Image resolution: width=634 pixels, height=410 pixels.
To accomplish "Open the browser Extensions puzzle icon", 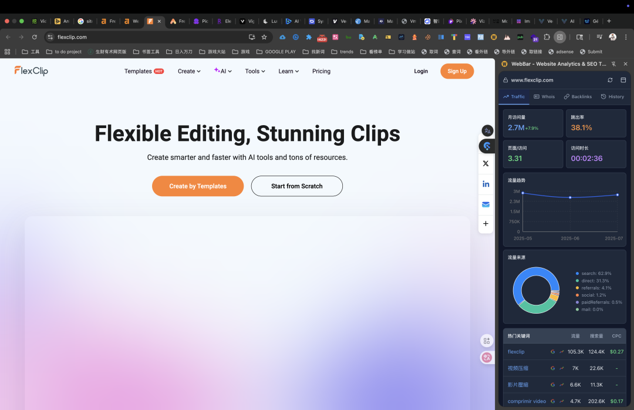I will click(x=547, y=37).
